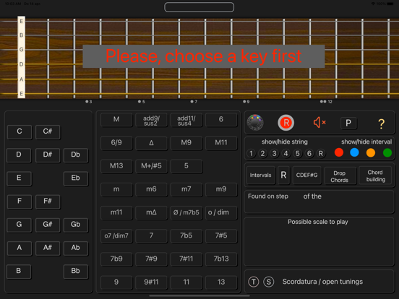
Task: Select the M13 chord type
Action: pos(116,166)
